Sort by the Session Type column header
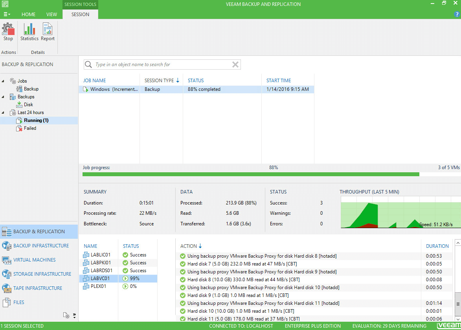Viewport: 461px width, 330px height. [x=159, y=80]
